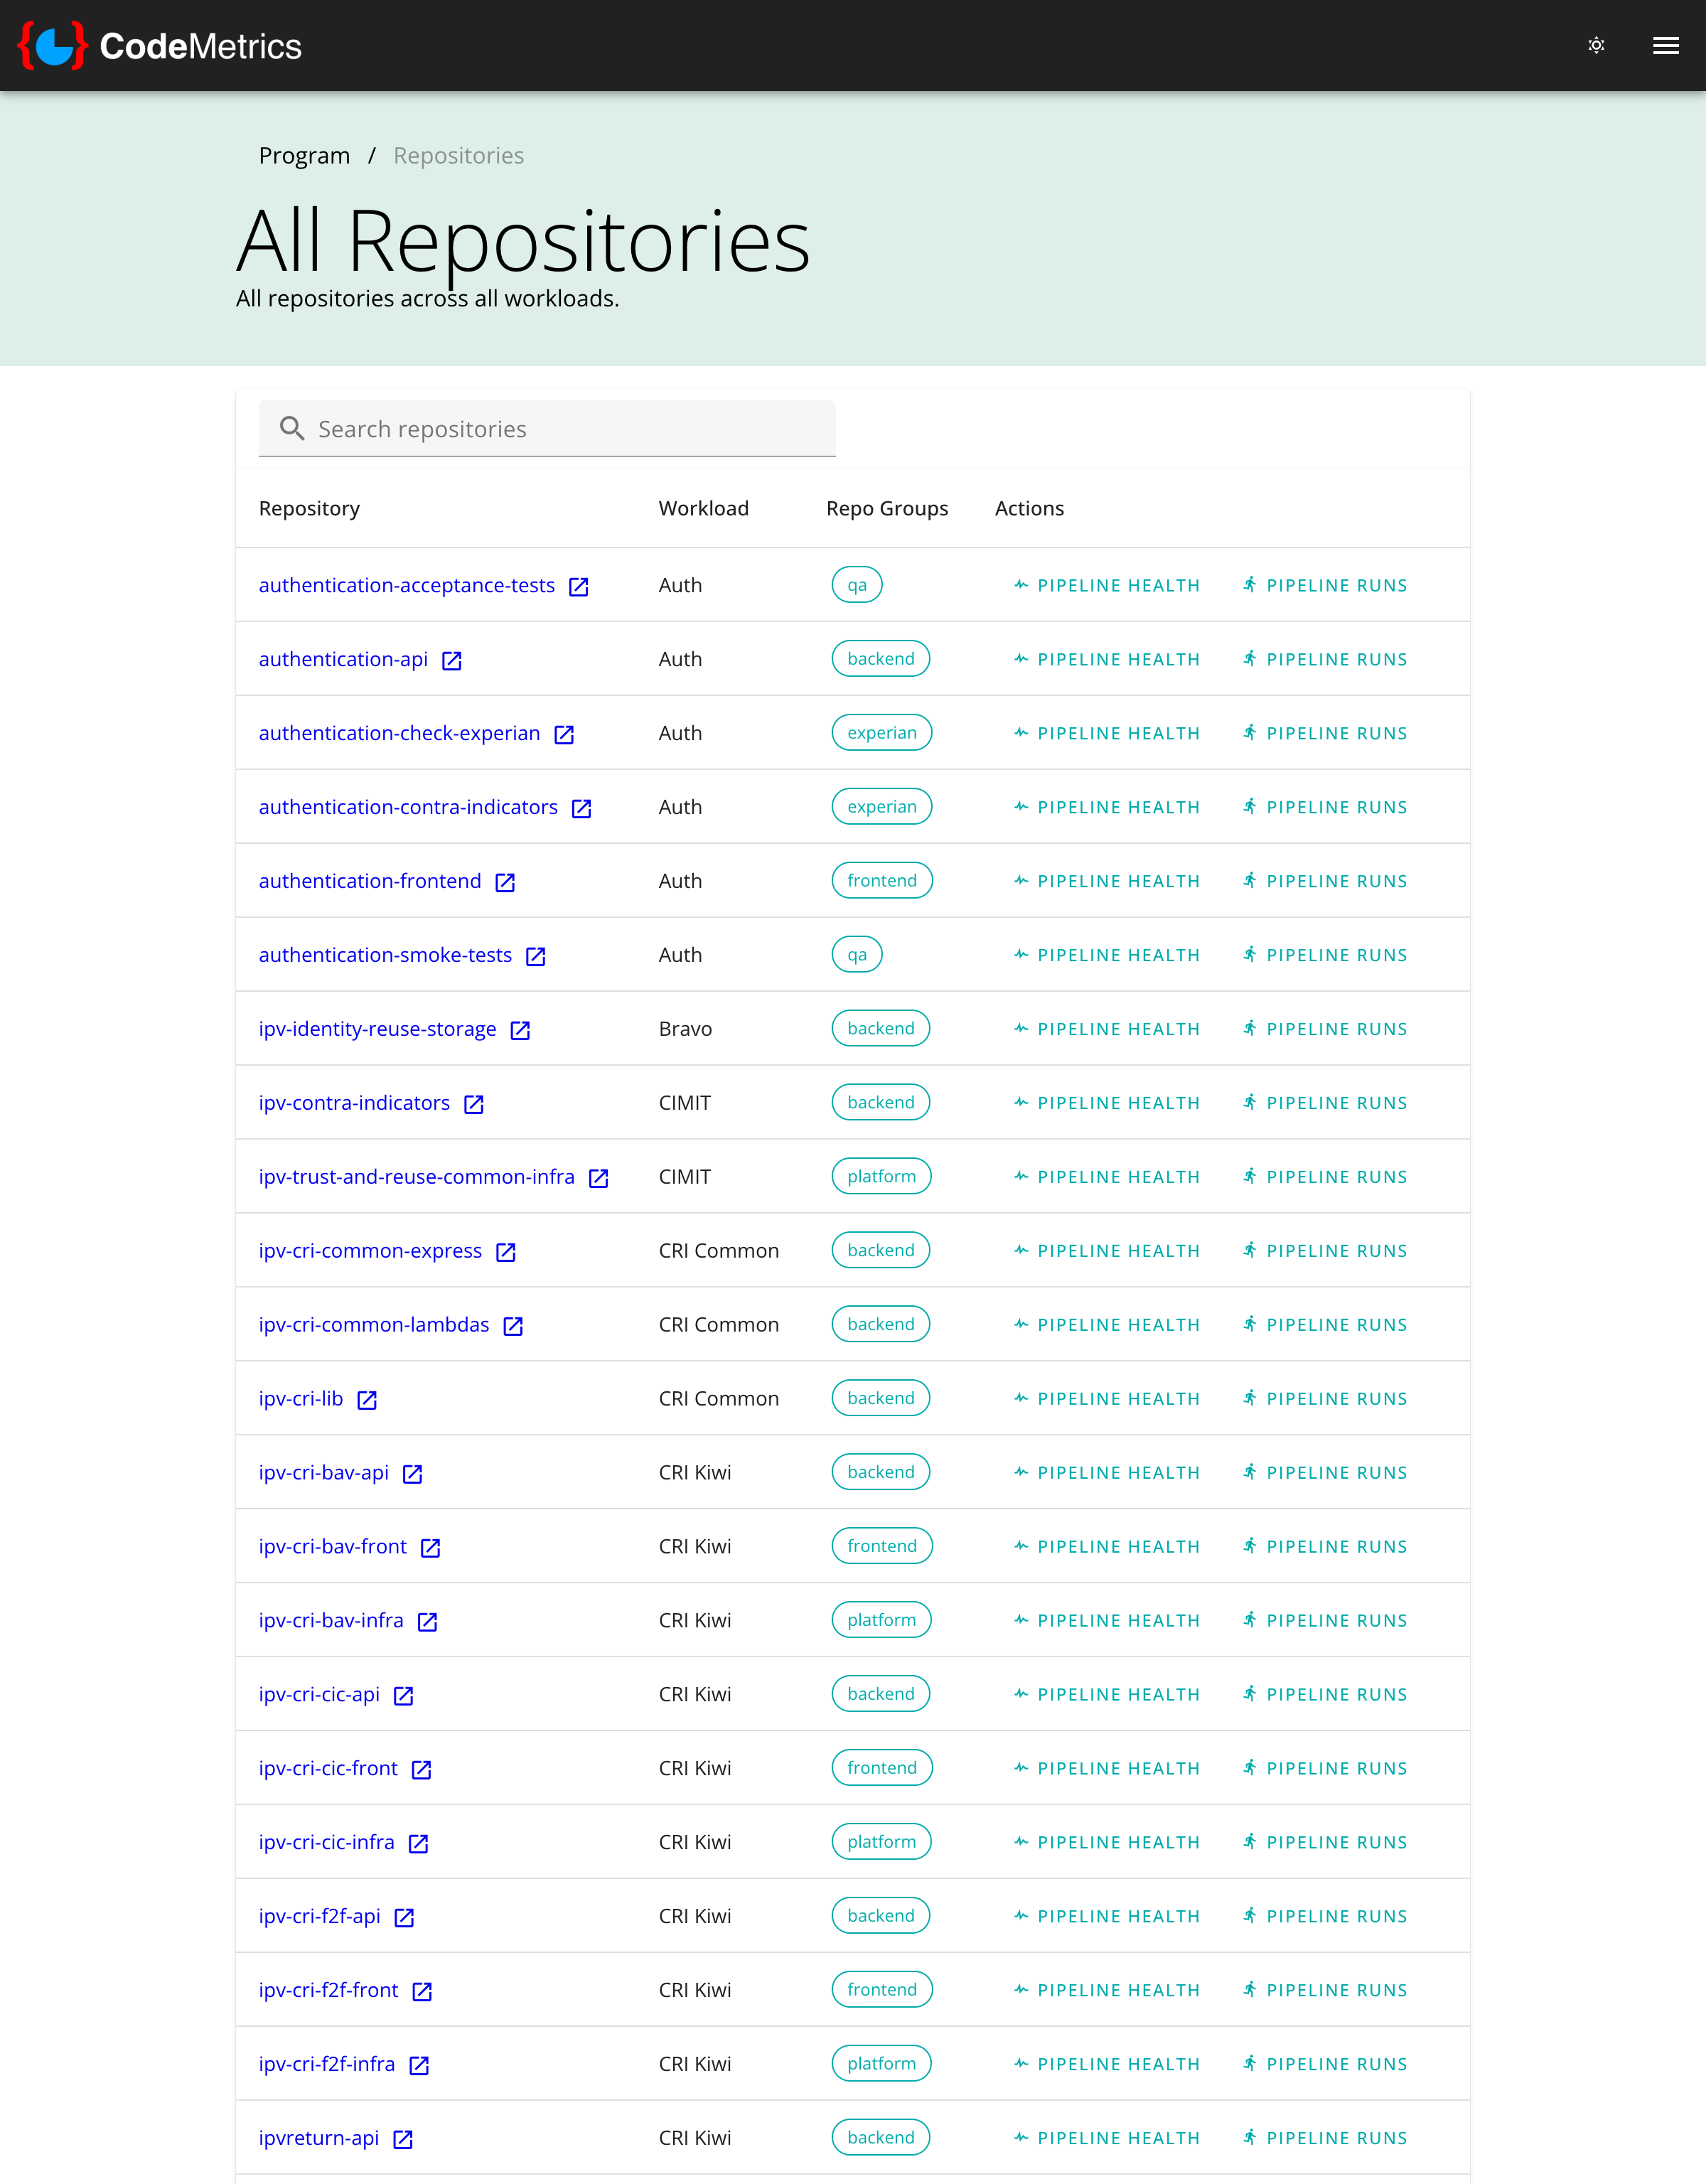Select the platform badge for ipv-cri-bav-infra

(881, 1620)
